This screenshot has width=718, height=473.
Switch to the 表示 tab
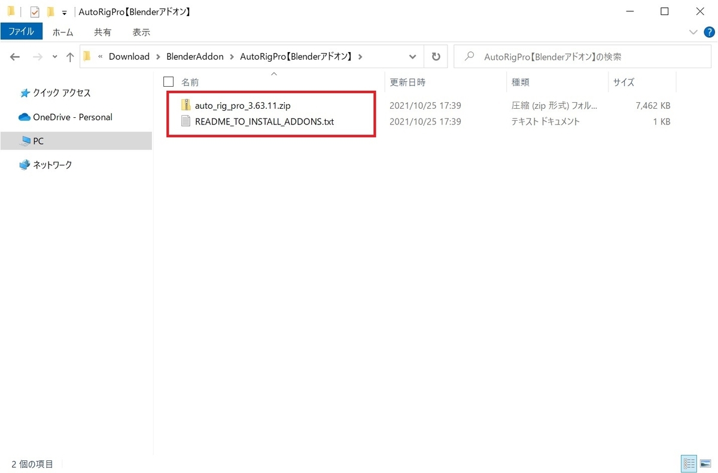point(141,32)
